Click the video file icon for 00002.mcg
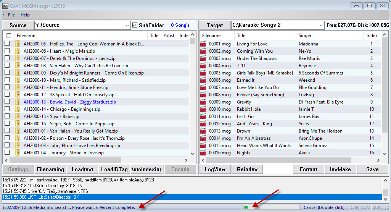 203,51
